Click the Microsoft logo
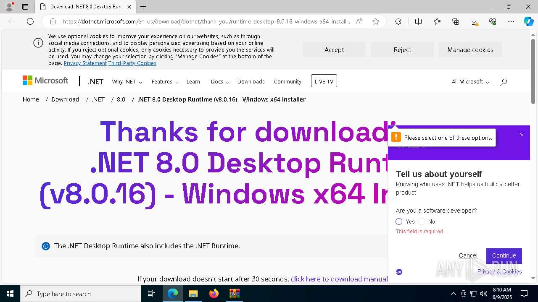Image resolution: width=538 pixels, height=302 pixels. pos(45,81)
